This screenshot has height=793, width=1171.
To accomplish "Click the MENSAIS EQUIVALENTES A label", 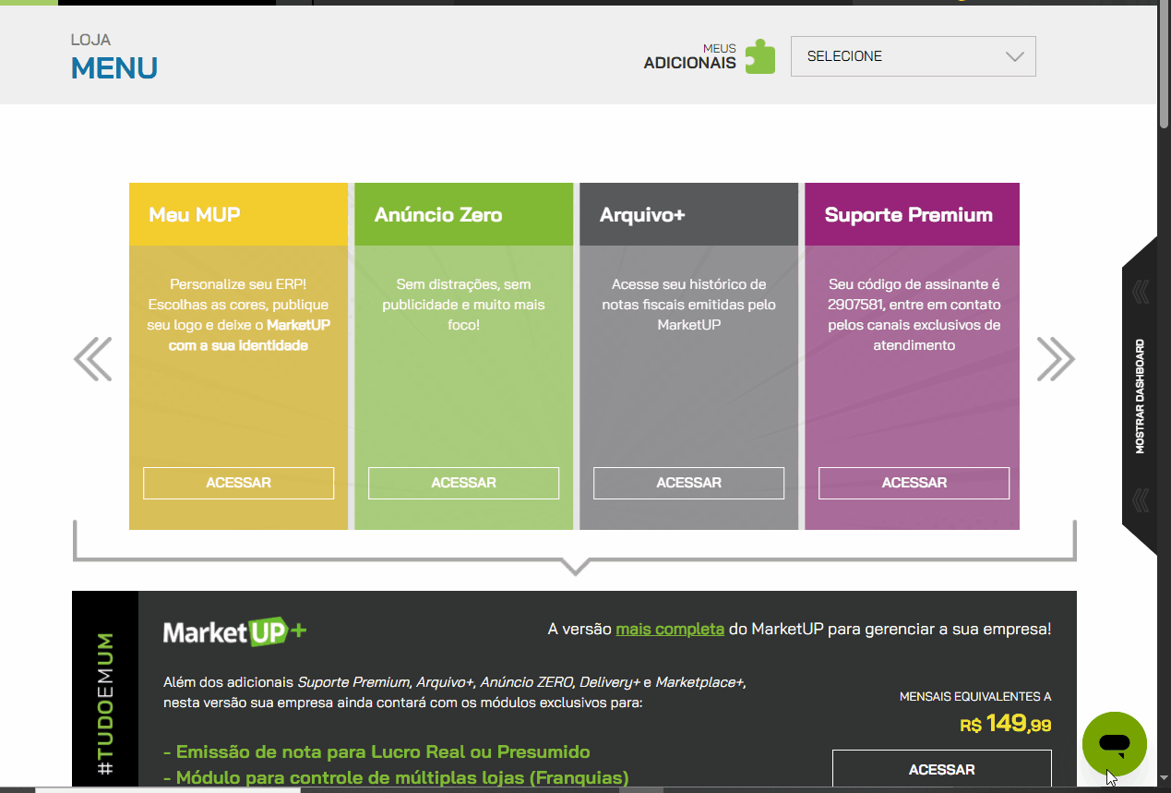I will click(975, 697).
